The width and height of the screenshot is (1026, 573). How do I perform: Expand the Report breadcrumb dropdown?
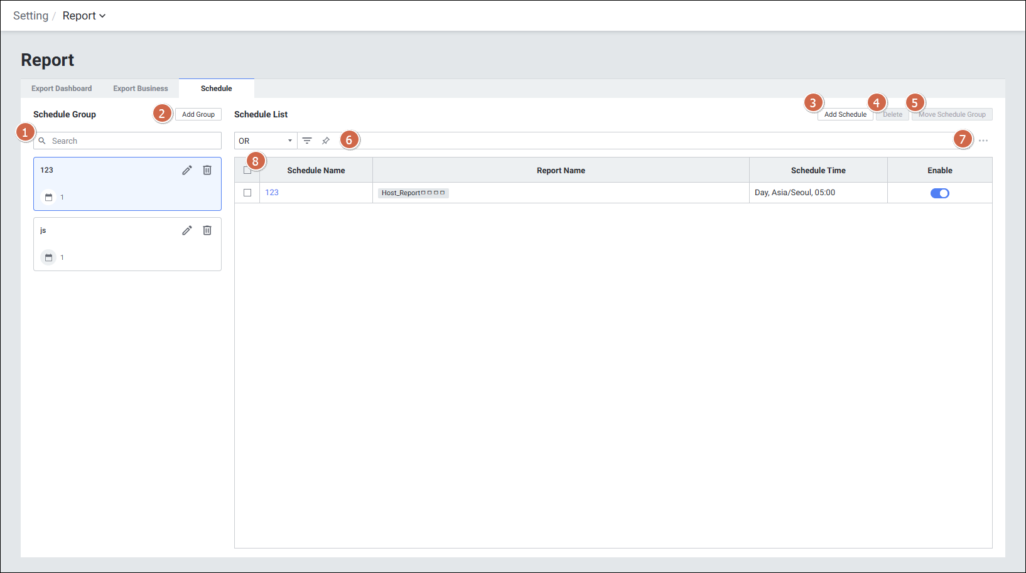point(84,16)
